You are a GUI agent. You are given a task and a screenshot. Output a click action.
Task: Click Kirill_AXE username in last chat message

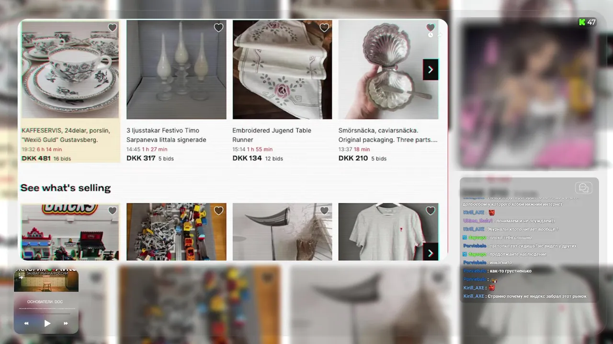pos(474,296)
